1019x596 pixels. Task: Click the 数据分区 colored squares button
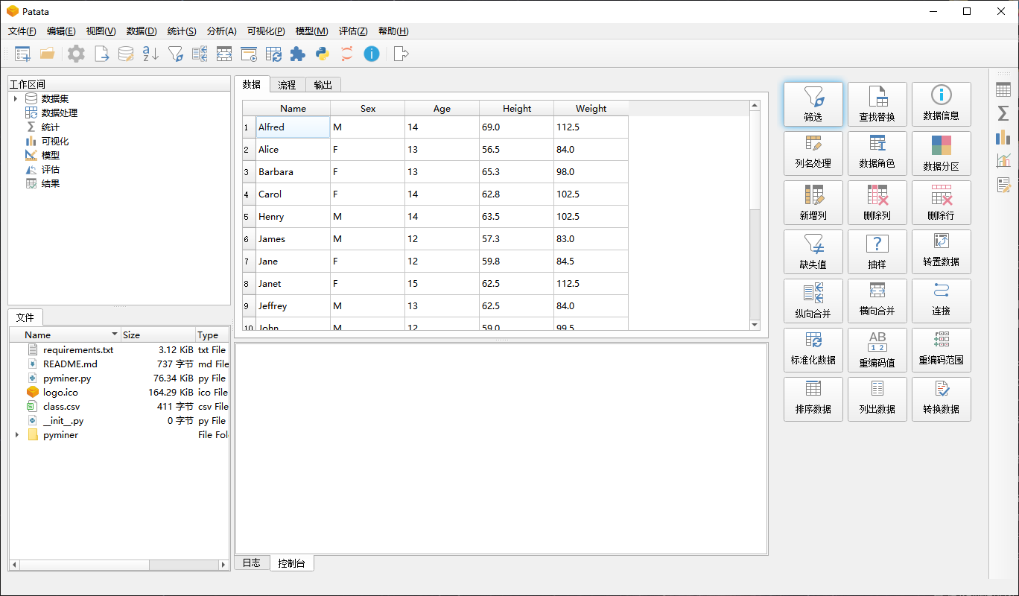[x=941, y=153]
